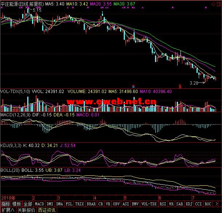
Task: Expand the 扩展 panel
Action: (8, 210)
